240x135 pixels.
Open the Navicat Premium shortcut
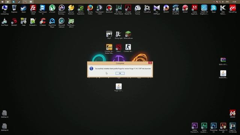[71, 10]
